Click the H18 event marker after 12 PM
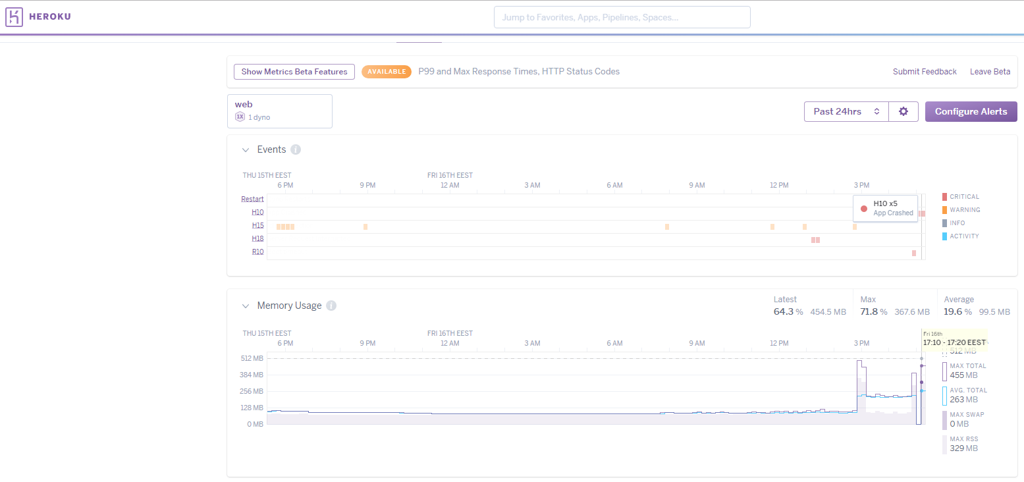The height and width of the screenshot is (482, 1024). click(815, 240)
